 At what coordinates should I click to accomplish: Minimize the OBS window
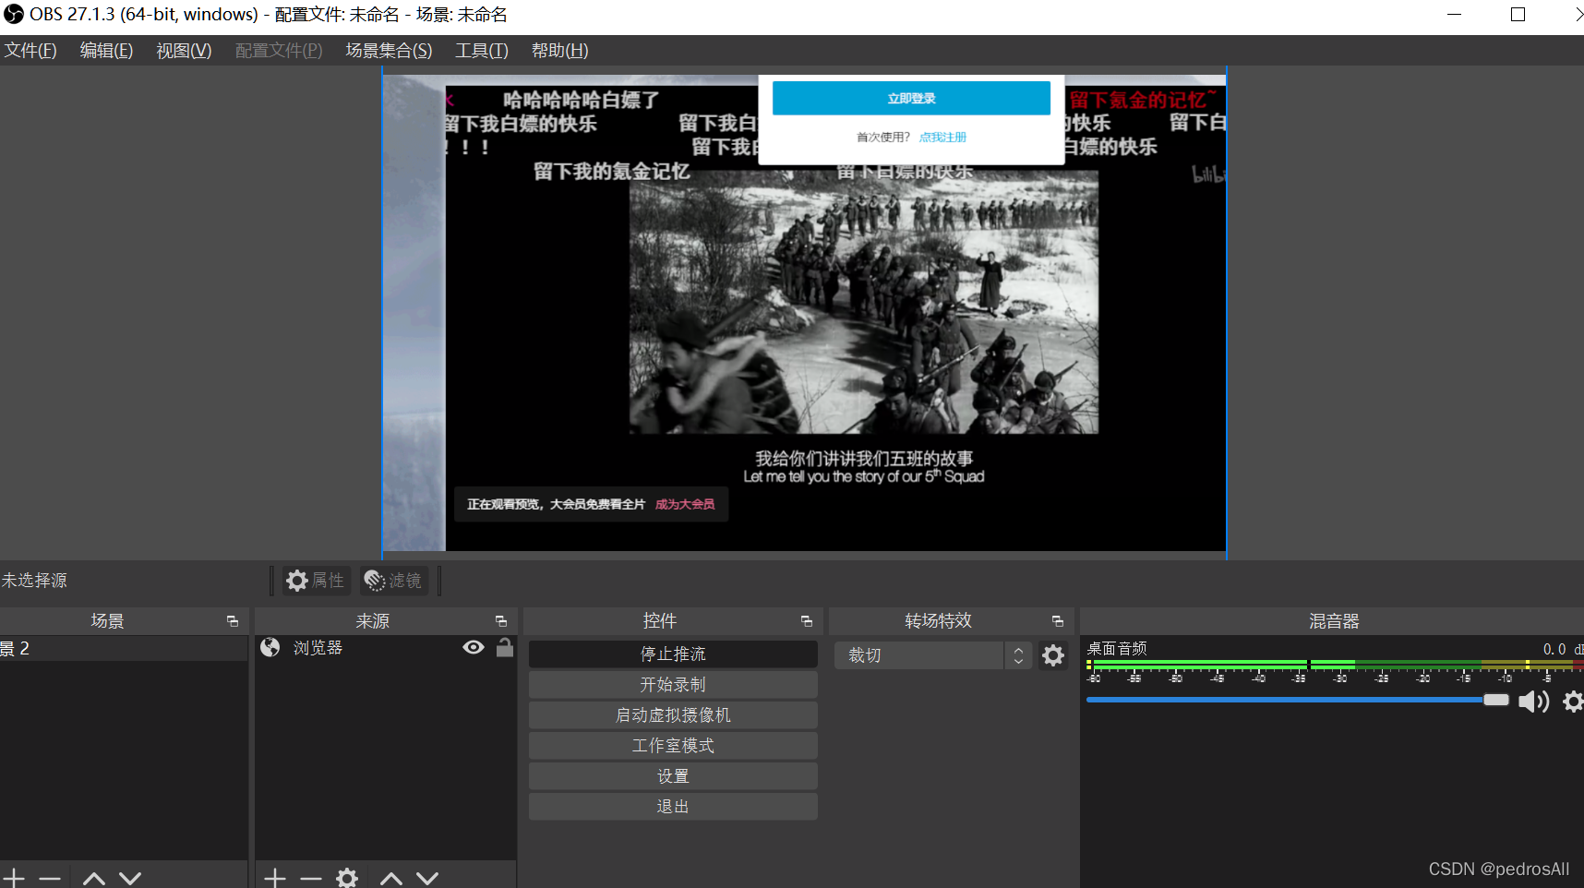coord(1455,15)
